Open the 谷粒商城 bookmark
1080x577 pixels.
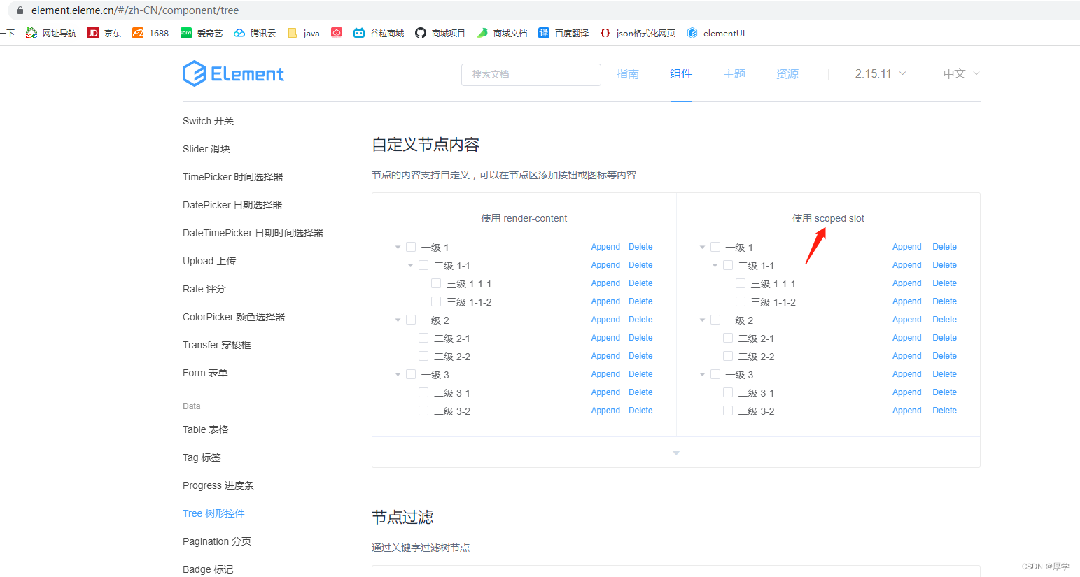coord(379,33)
